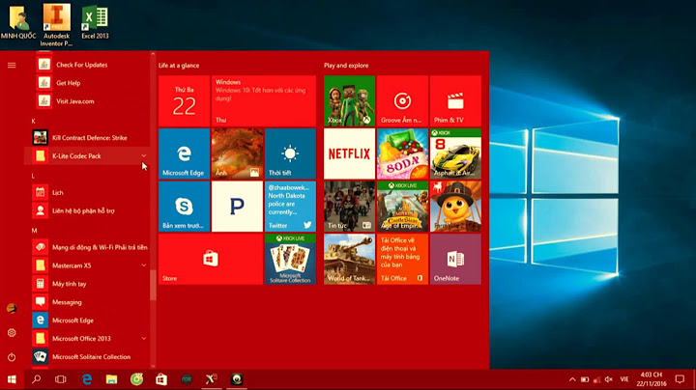Open the Autodesk Inventor desktop shortcut
Image resolution: width=696 pixels, height=390 pixels.
[x=56, y=25]
